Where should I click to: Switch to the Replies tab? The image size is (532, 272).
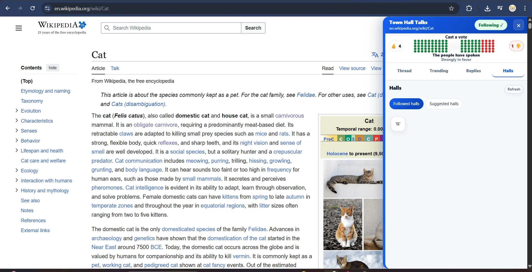click(x=473, y=71)
